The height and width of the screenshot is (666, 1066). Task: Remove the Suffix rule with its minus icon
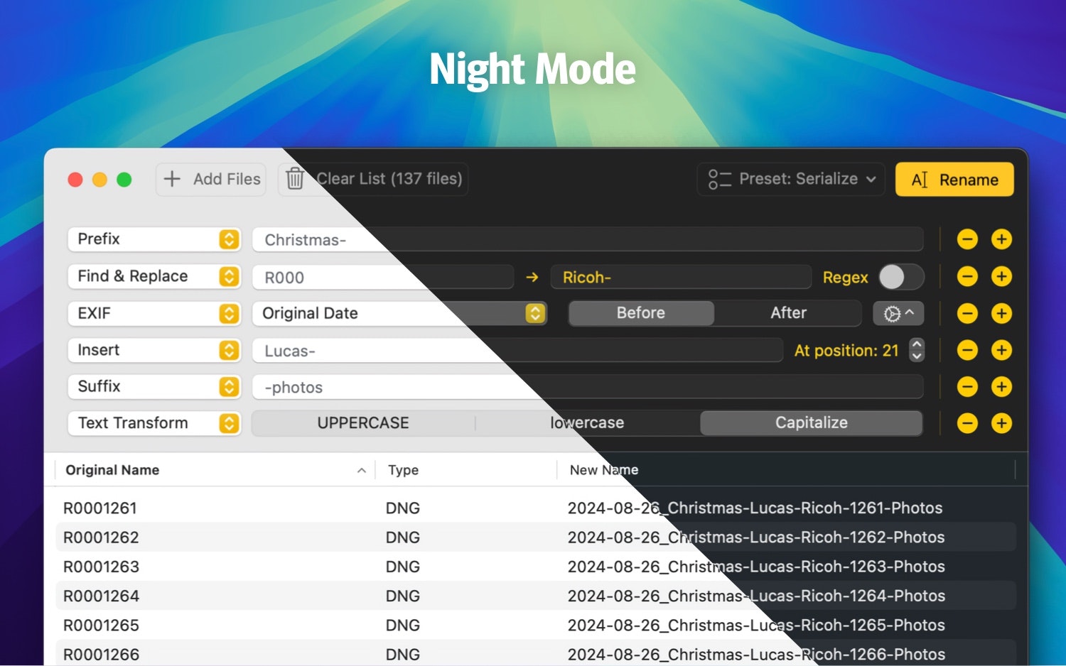tap(967, 387)
